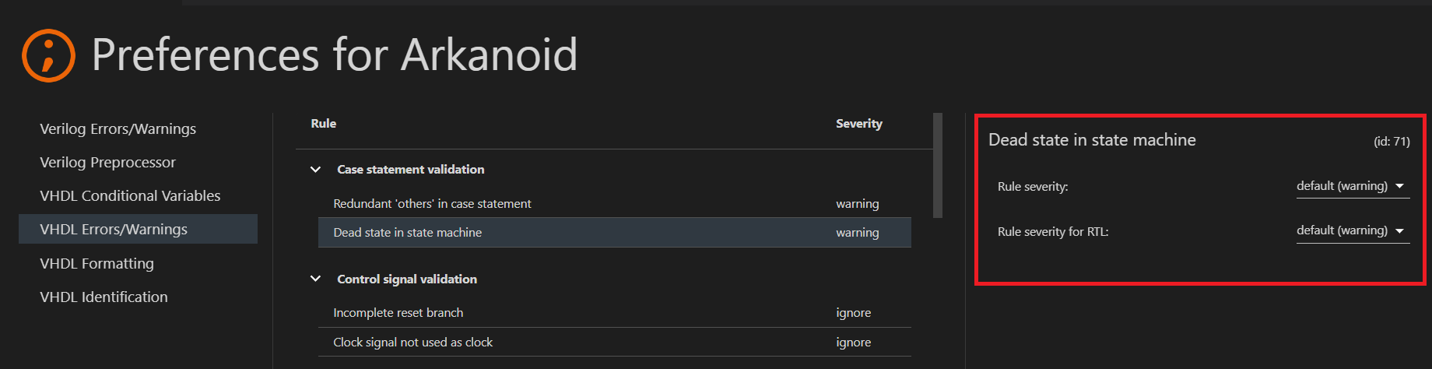Click the orange Sigasi logo icon
This screenshot has width=1432, height=369.
click(x=48, y=55)
